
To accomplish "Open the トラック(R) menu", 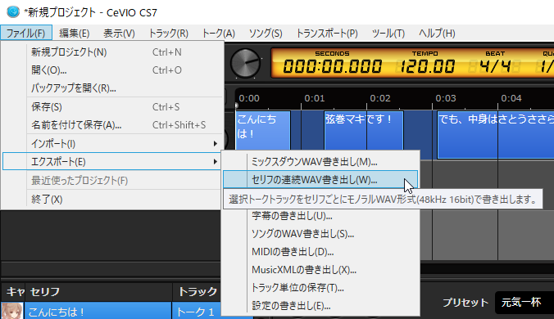I will tap(169, 34).
